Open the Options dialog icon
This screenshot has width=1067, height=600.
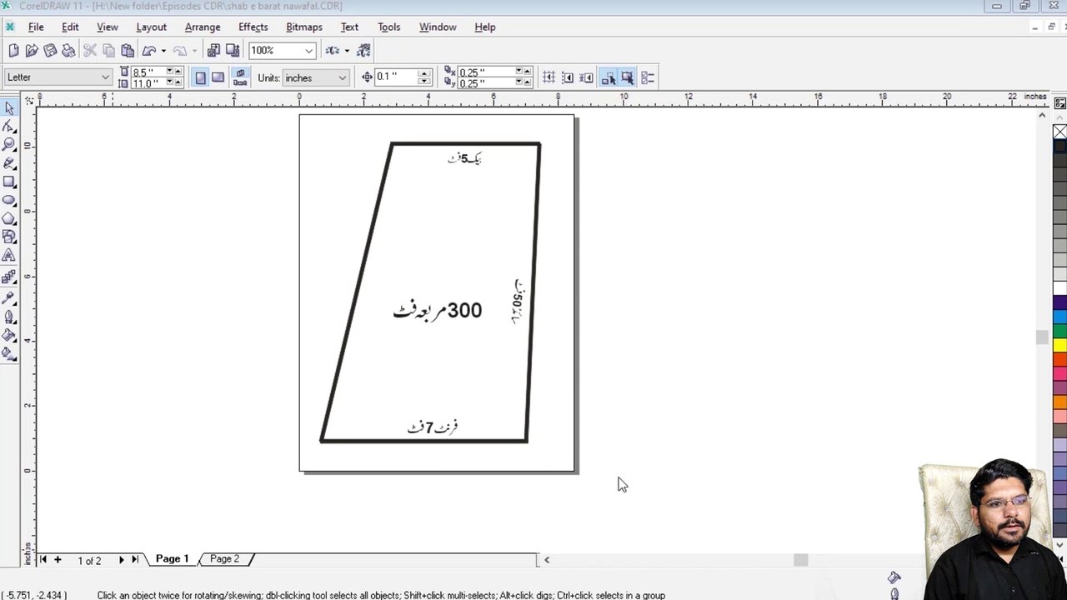click(648, 77)
